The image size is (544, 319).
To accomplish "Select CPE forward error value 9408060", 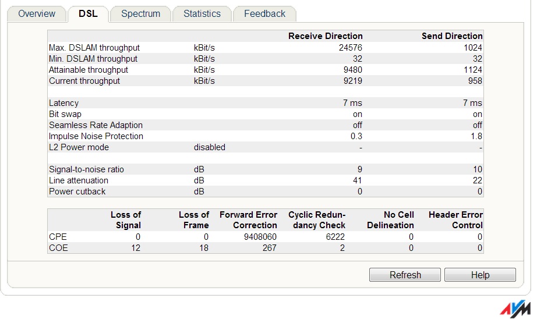I will (260, 237).
